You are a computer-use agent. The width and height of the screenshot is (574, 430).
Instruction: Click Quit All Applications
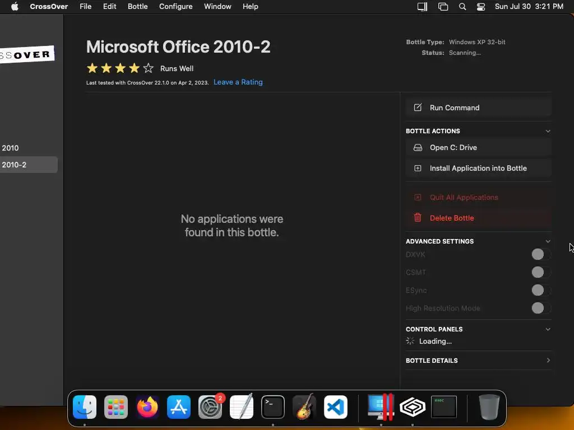click(x=479, y=198)
